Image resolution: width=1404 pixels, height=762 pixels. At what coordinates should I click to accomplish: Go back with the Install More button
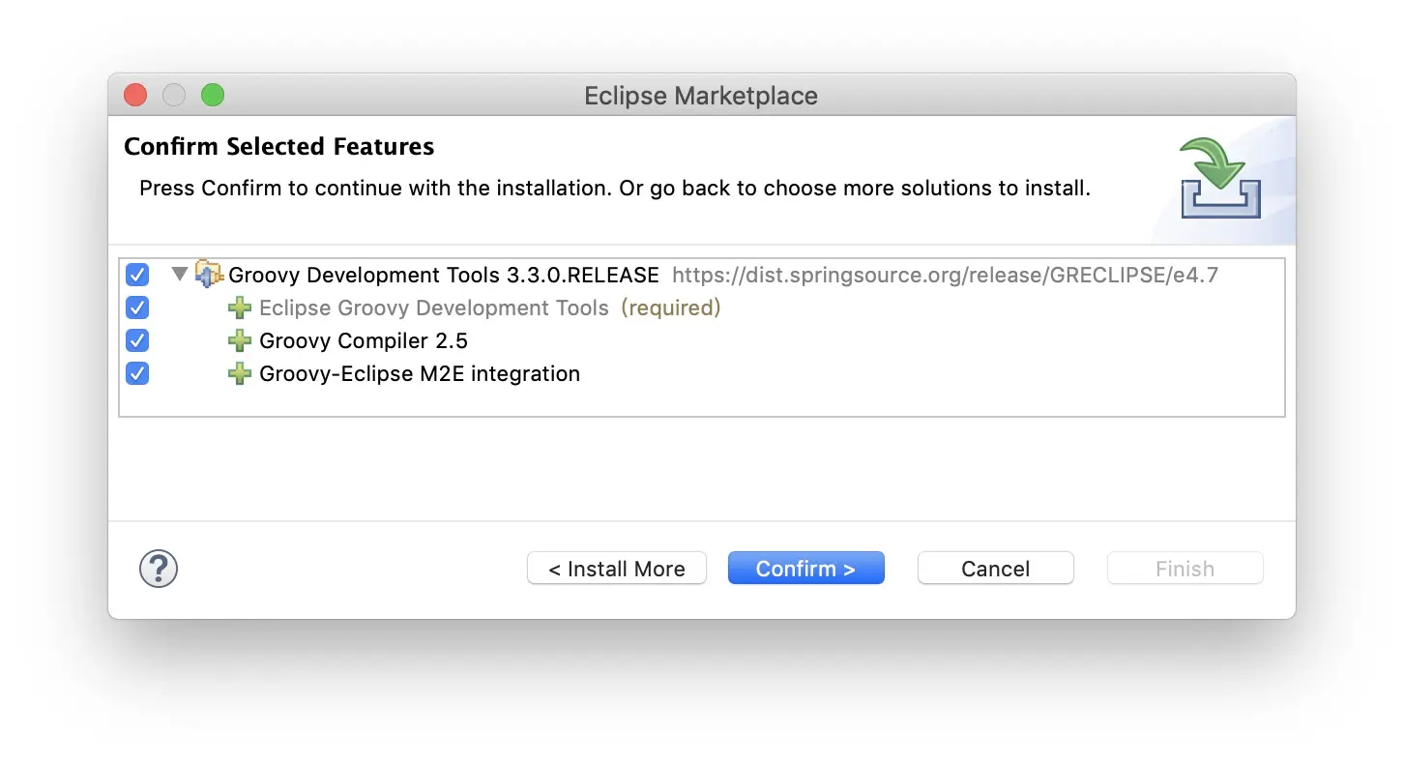(617, 569)
